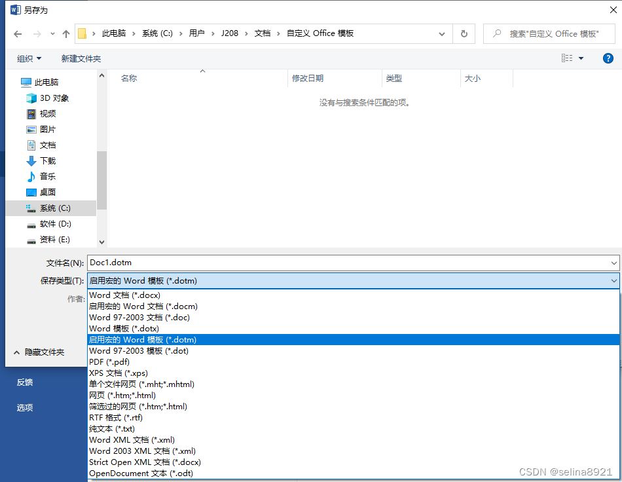
Task: Click 用户 in address breadcrumb
Action: tap(197, 33)
